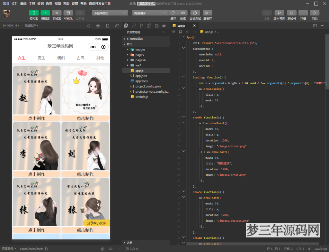This screenshot has height=252, width=329.
Task: Expand the pagesA folder
Action: coord(140,60)
